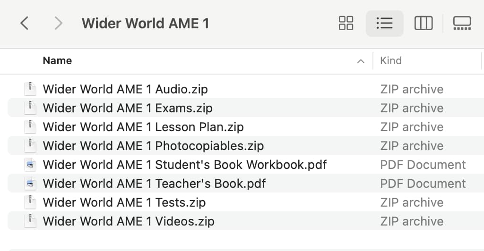Go forward with the right chevron arrow

(58, 23)
